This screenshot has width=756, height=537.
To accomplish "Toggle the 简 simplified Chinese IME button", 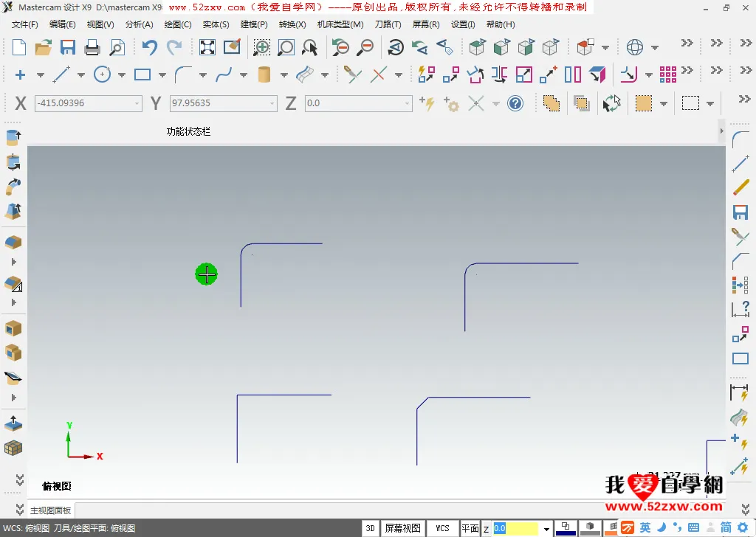I will (726, 528).
